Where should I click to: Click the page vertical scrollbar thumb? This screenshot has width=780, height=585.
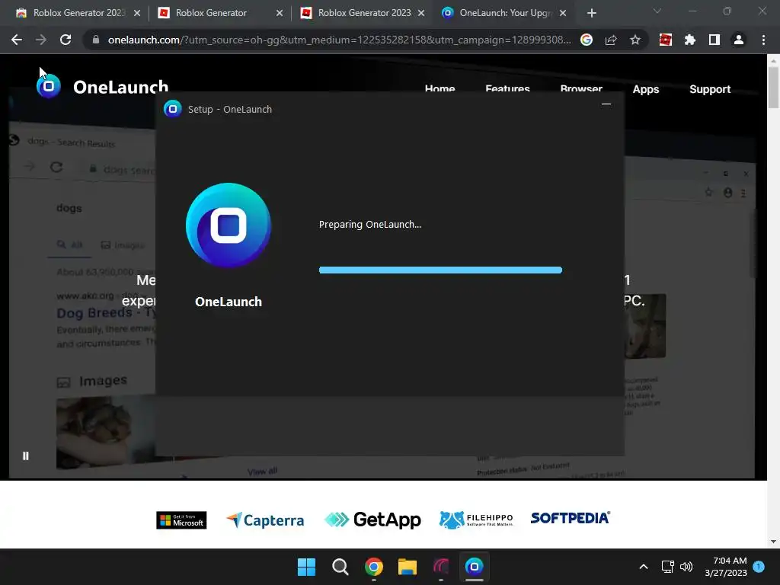click(x=773, y=88)
